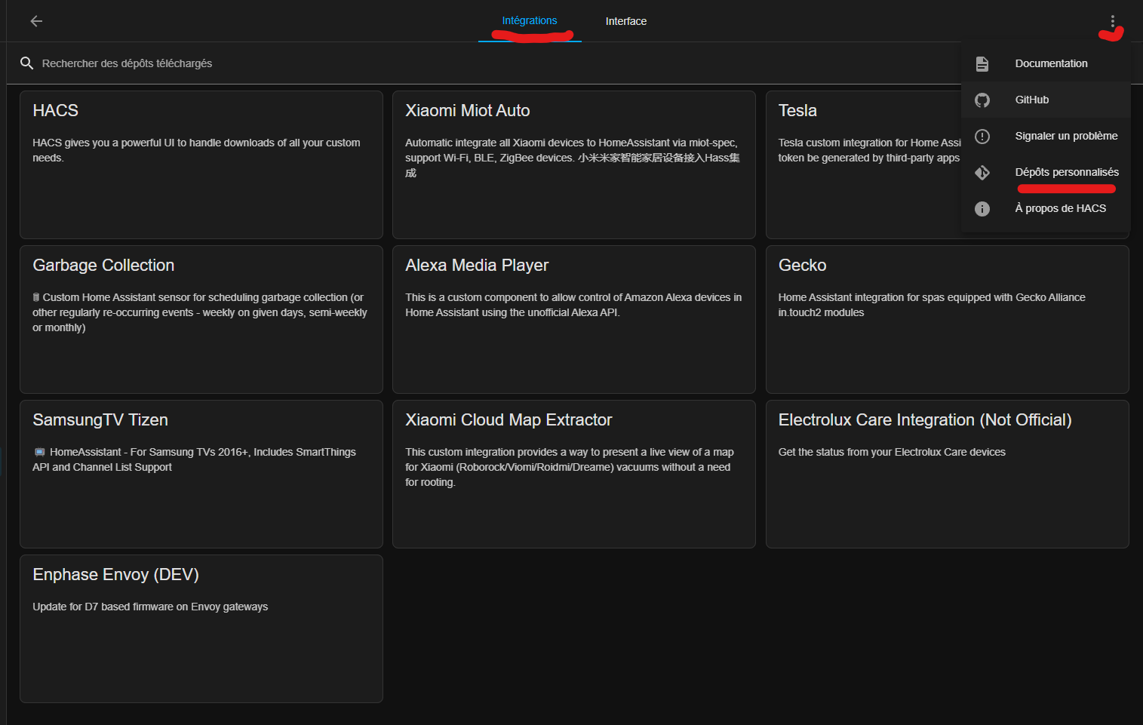This screenshot has height=725, width=1143.
Task: Open the Xiaomi Cloud Map Extractor card
Action: [x=574, y=474]
